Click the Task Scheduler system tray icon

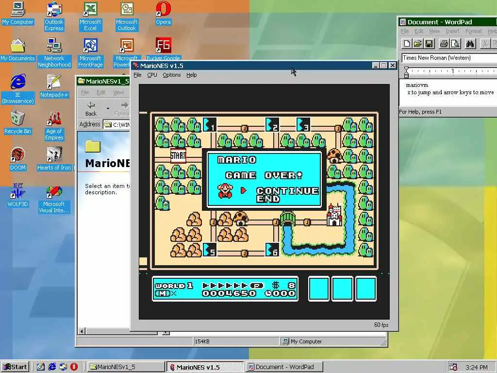[x=453, y=367]
